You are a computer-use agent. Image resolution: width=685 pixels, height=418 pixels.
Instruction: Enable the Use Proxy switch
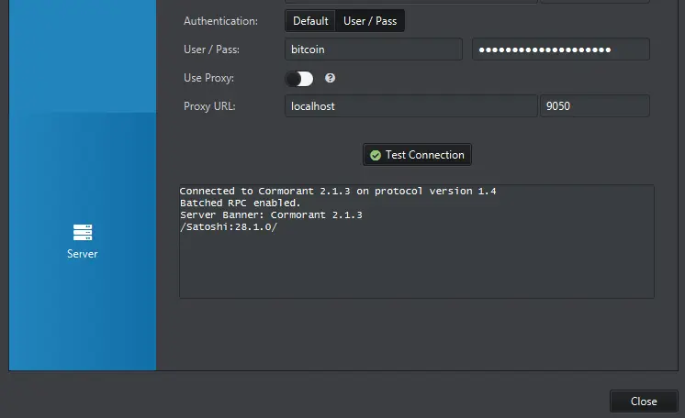(x=299, y=79)
